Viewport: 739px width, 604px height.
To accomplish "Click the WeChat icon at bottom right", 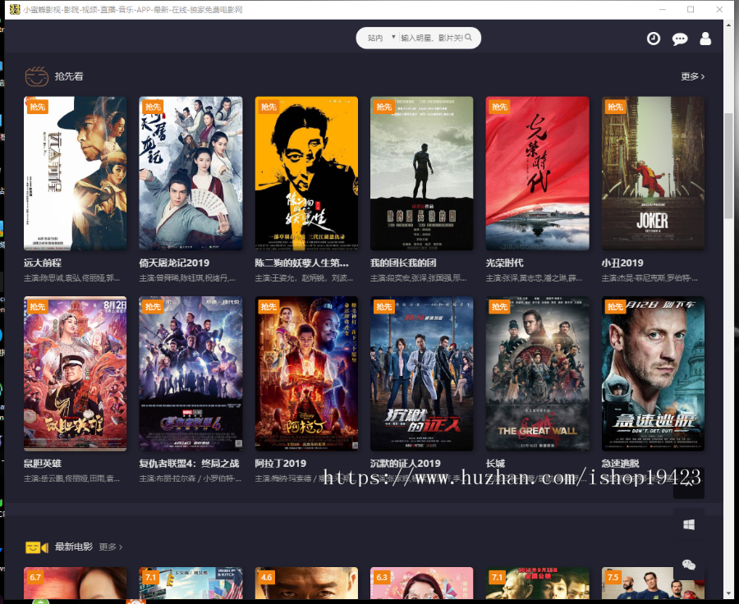I will click(x=688, y=565).
